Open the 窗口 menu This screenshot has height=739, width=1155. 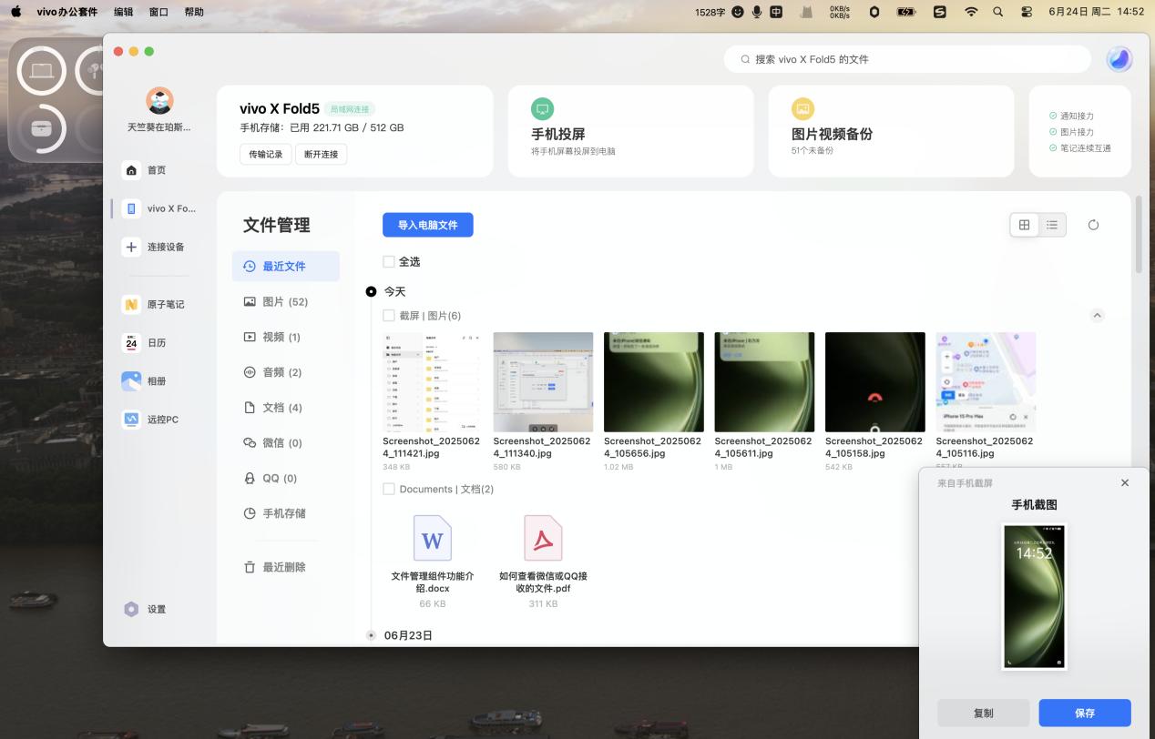pos(158,12)
